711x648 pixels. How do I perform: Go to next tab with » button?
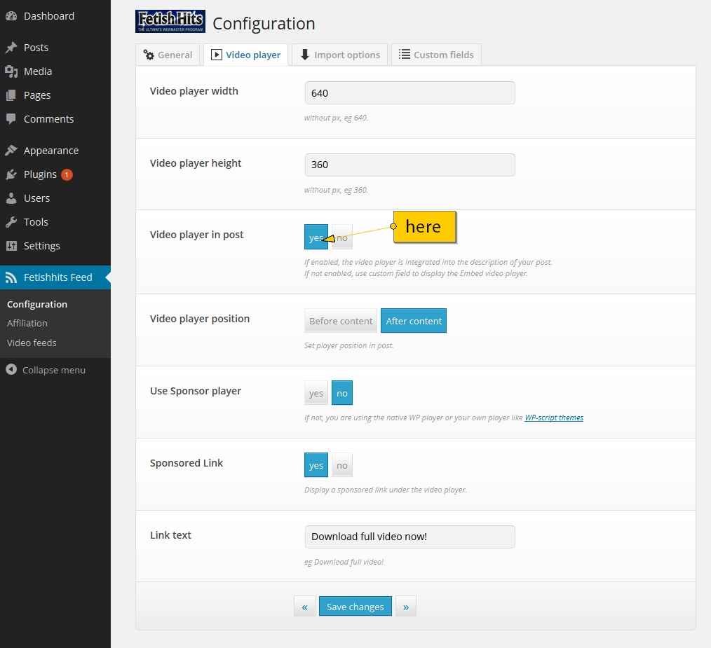[406, 606]
